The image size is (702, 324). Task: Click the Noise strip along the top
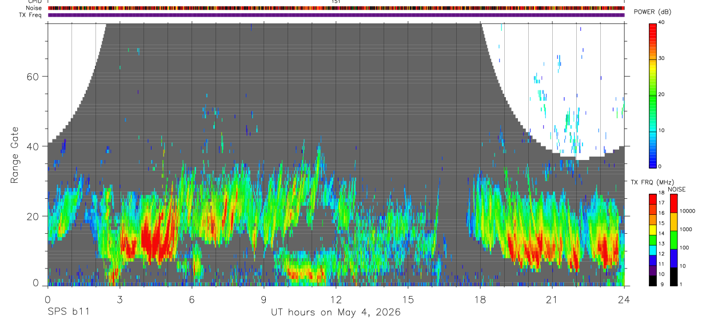(336, 8)
